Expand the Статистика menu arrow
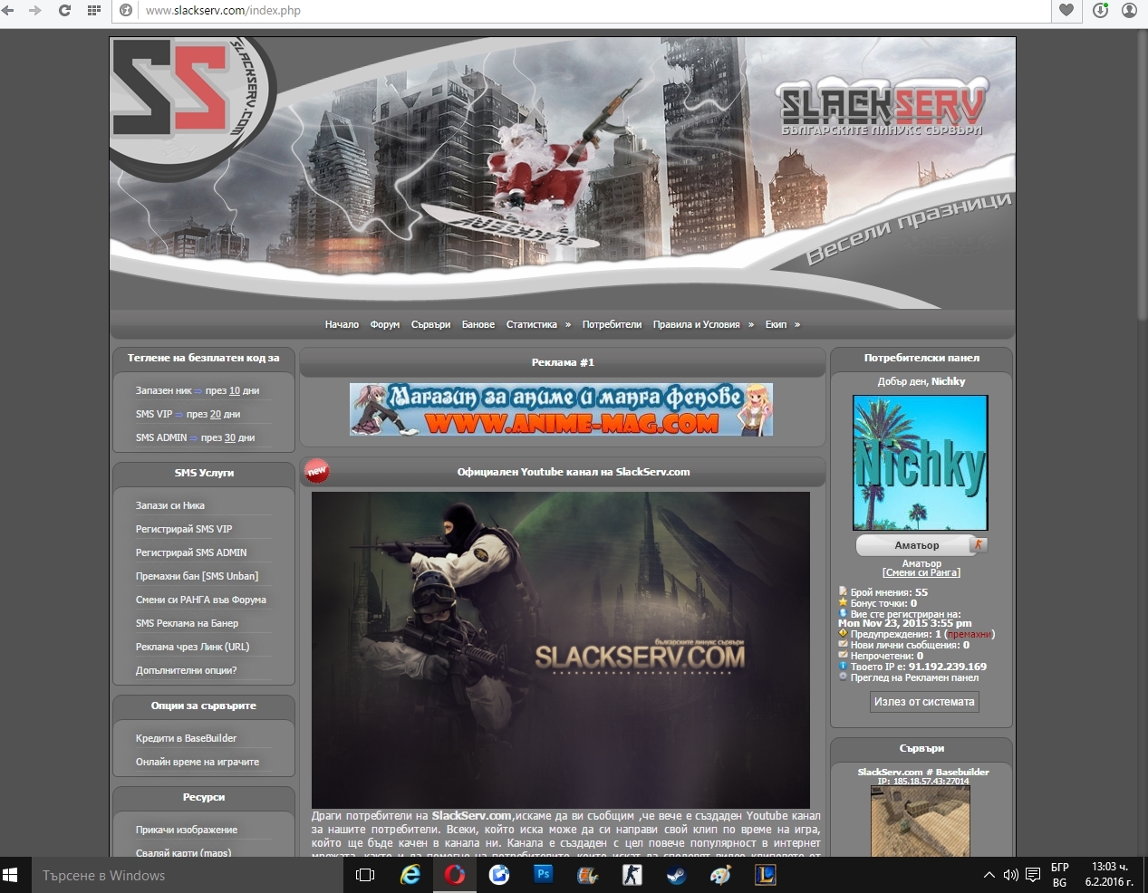The image size is (1148, 893). pyautogui.click(x=568, y=324)
